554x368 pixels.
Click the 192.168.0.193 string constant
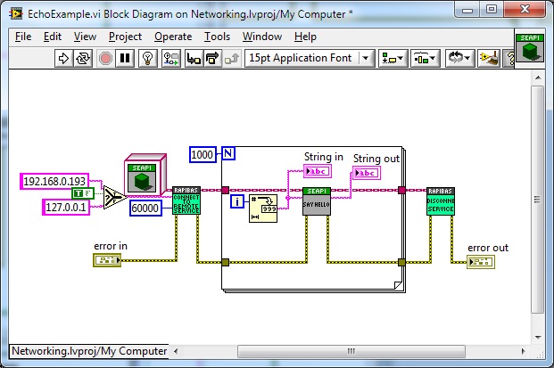[54, 182]
